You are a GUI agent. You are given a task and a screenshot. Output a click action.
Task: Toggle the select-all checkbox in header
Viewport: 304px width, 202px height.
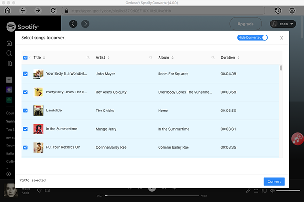coord(25,57)
